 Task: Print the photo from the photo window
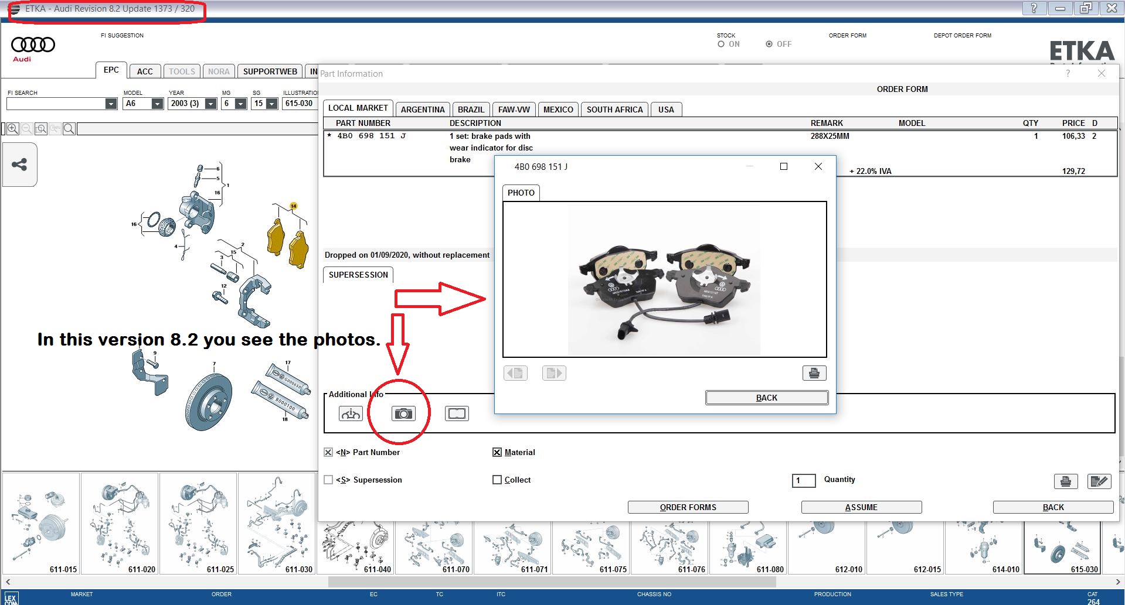814,373
